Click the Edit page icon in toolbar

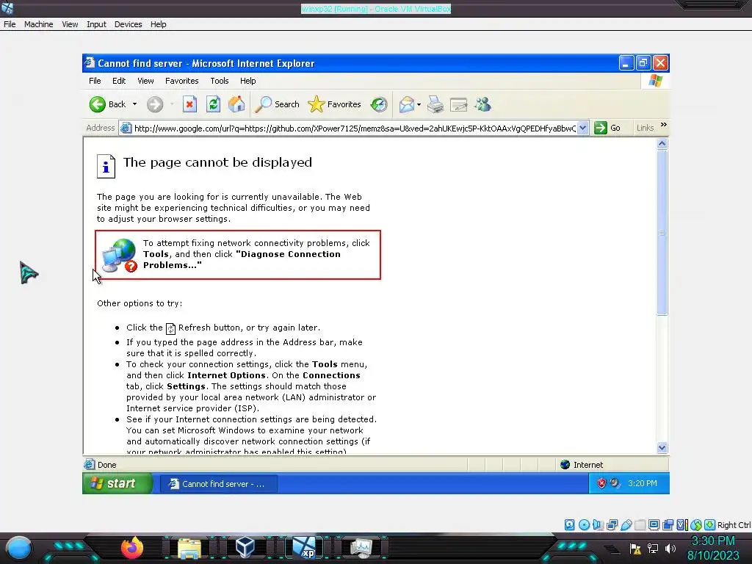tap(458, 104)
